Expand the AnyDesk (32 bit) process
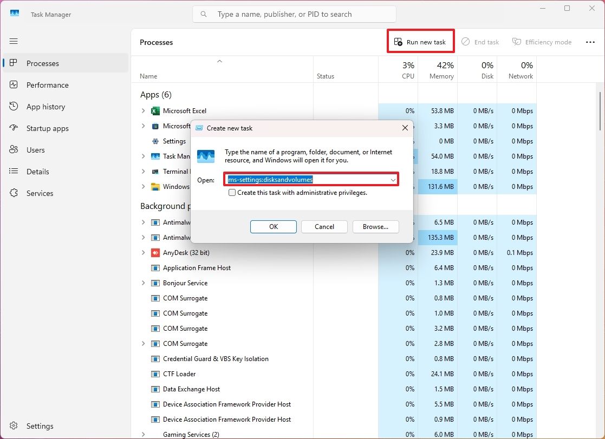The width and height of the screenshot is (605, 439). point(142,252)
